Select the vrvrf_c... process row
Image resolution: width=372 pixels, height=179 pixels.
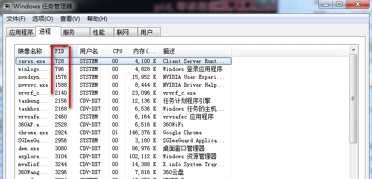pyautogui.click(x=123, y=93)
